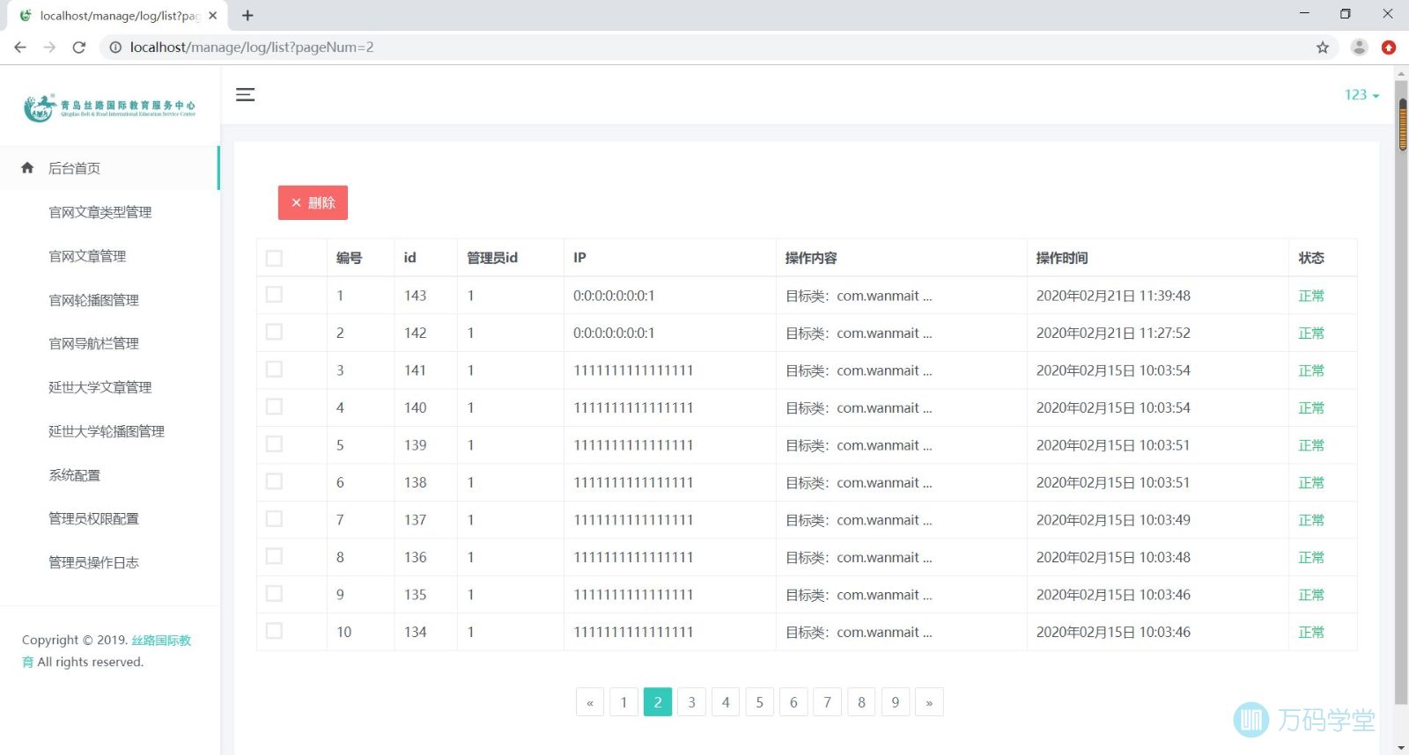The width and height of the screenshot is (1409, 755).
Task: Click the red 删除 button
Action: point(313,202)
